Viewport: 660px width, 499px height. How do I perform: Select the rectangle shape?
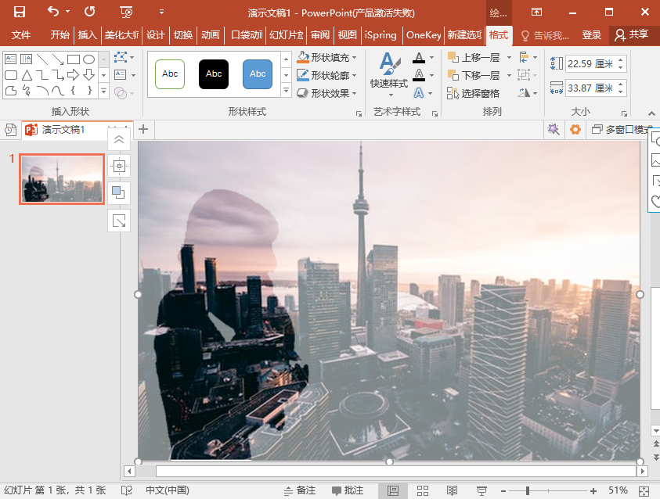[x=74, y=59]
